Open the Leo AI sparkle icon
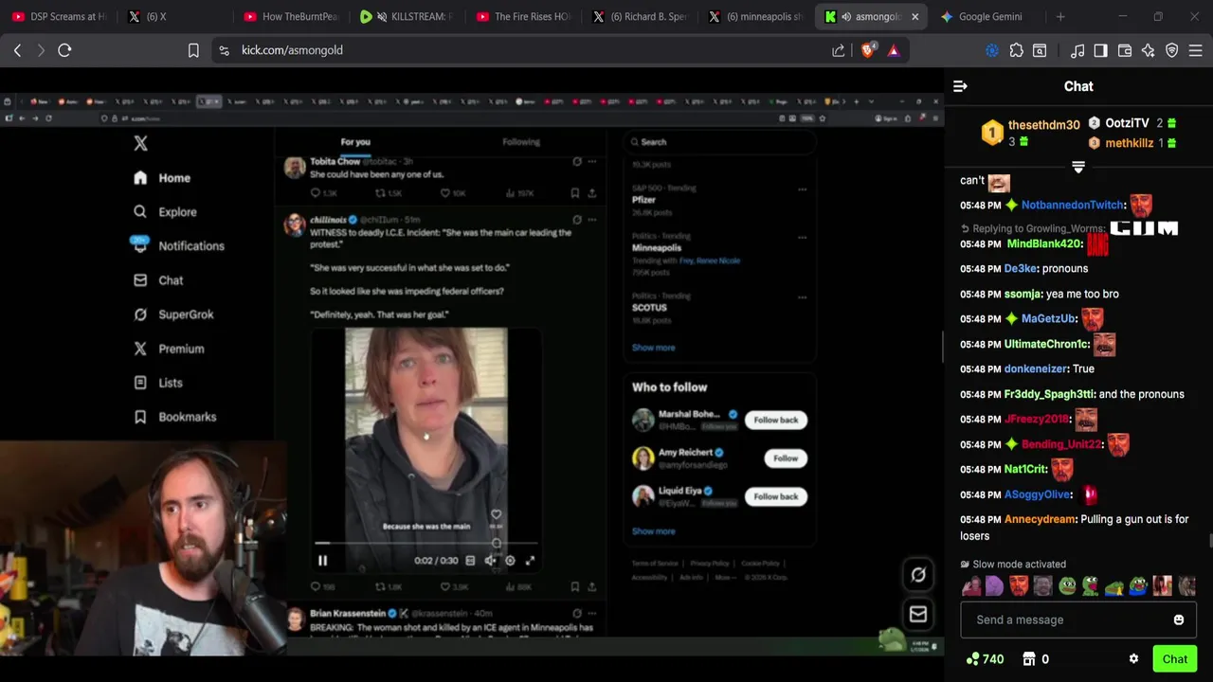 tap(1148, 50)
